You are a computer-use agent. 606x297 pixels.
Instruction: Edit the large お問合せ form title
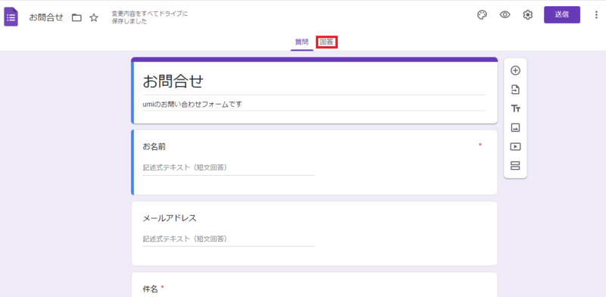click(173, 81)
